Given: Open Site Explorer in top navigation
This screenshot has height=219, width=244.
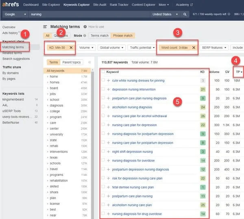Looking at the screenshot, I should click(51, 4).
